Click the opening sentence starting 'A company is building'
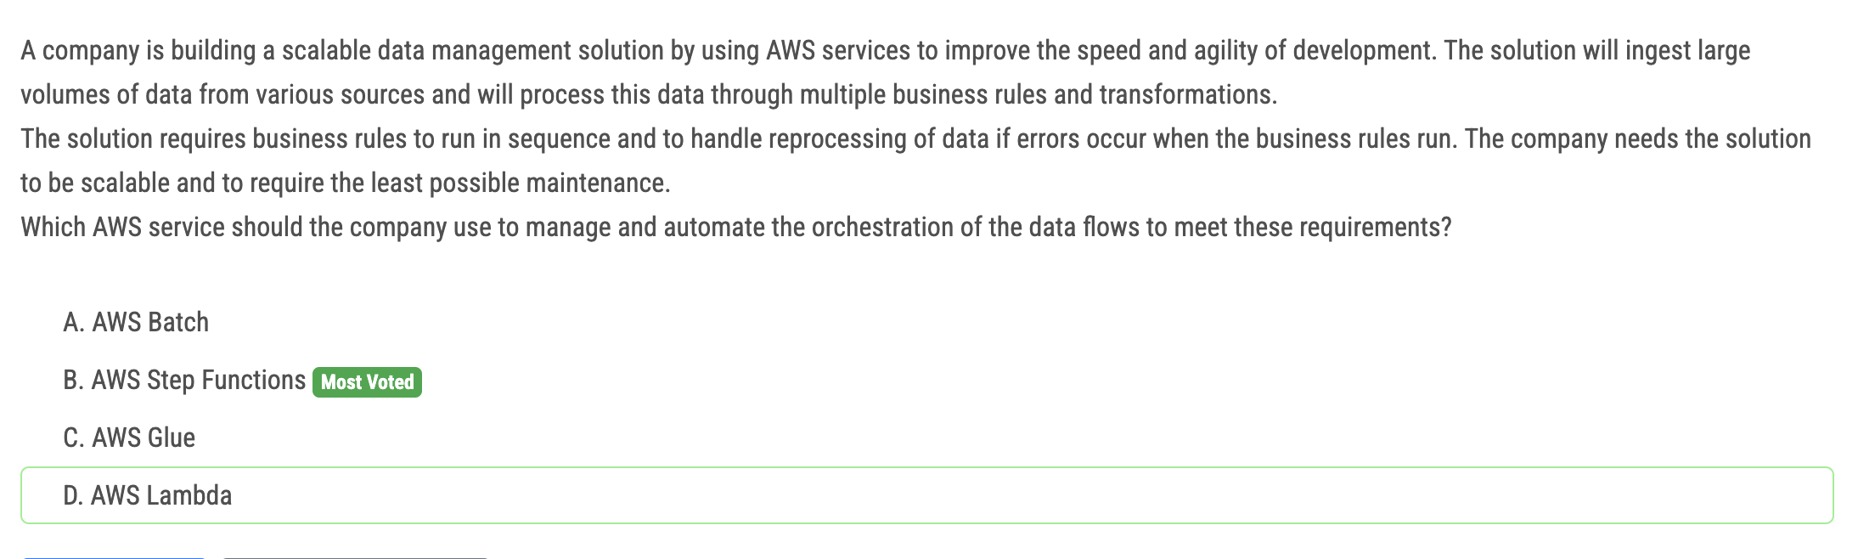The width and height of the screenshot is (1858, 559). pyautogui.click(x=886, y=51)
